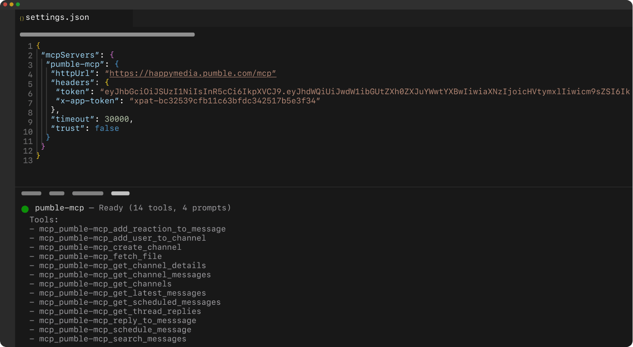Click mcp_pumble-mcp_create_channel
633x347 pixels.
pyautogui.click(x=111, y=247)
